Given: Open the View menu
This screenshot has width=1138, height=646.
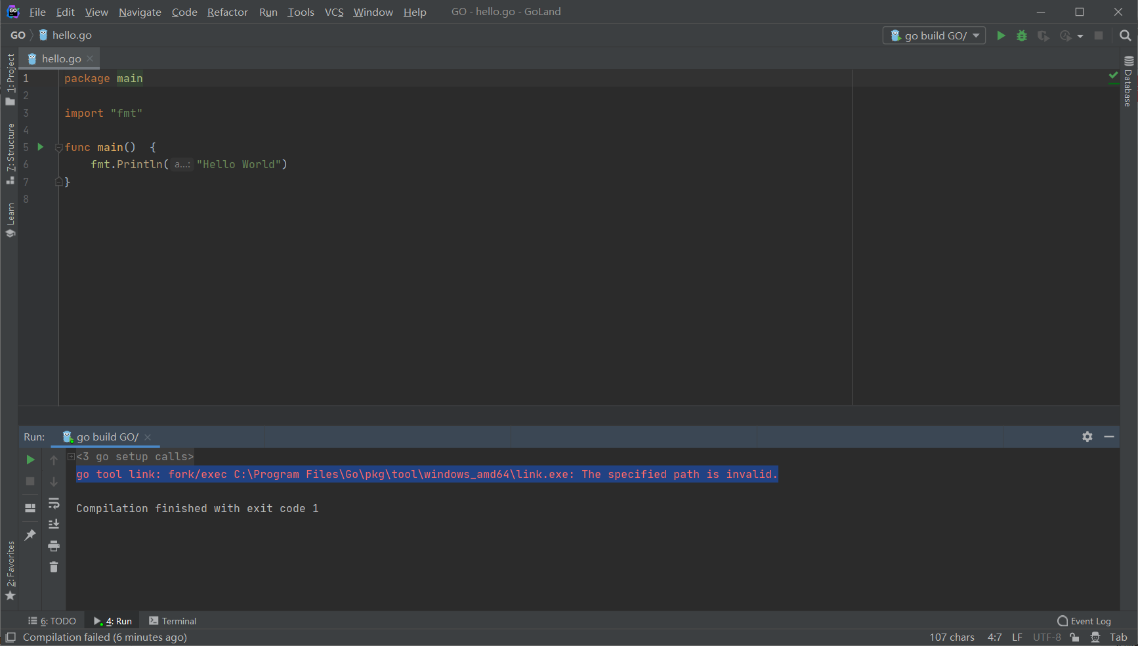Looking at the screenshot, I should point(96,12).
